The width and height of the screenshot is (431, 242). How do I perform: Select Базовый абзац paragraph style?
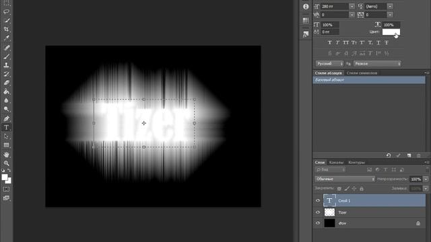pyautogui.click(x=369, y=80)
